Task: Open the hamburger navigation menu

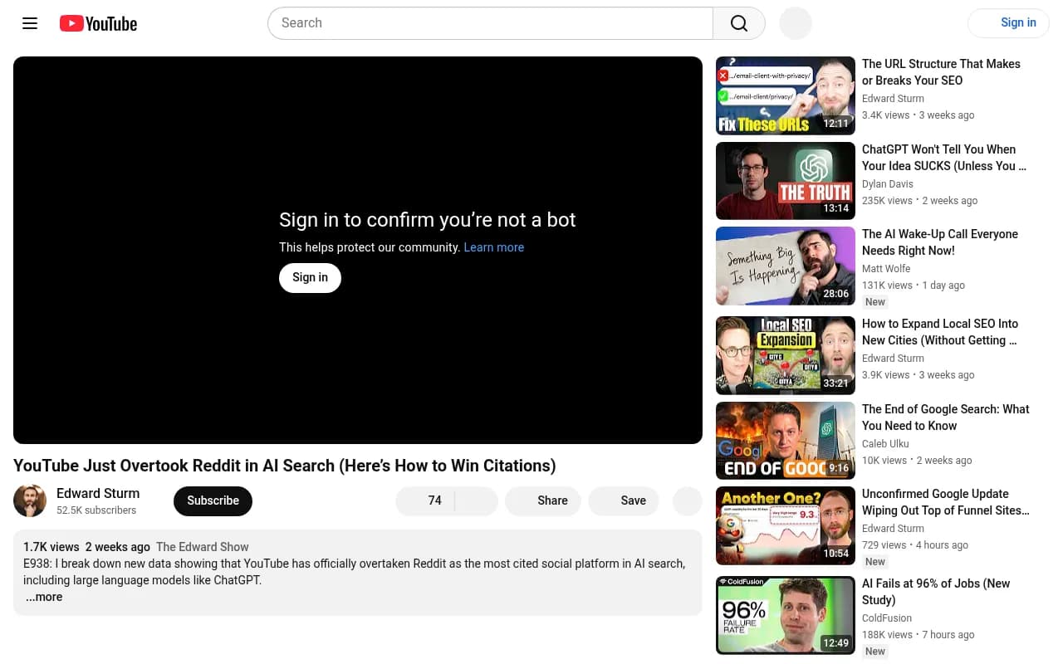Action: point(30,23)
